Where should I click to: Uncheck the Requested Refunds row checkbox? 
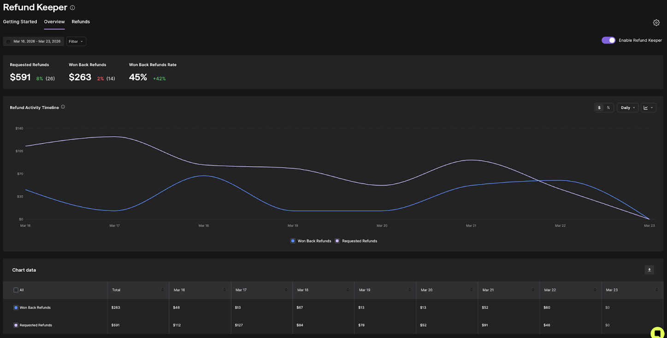coord(16,325)
